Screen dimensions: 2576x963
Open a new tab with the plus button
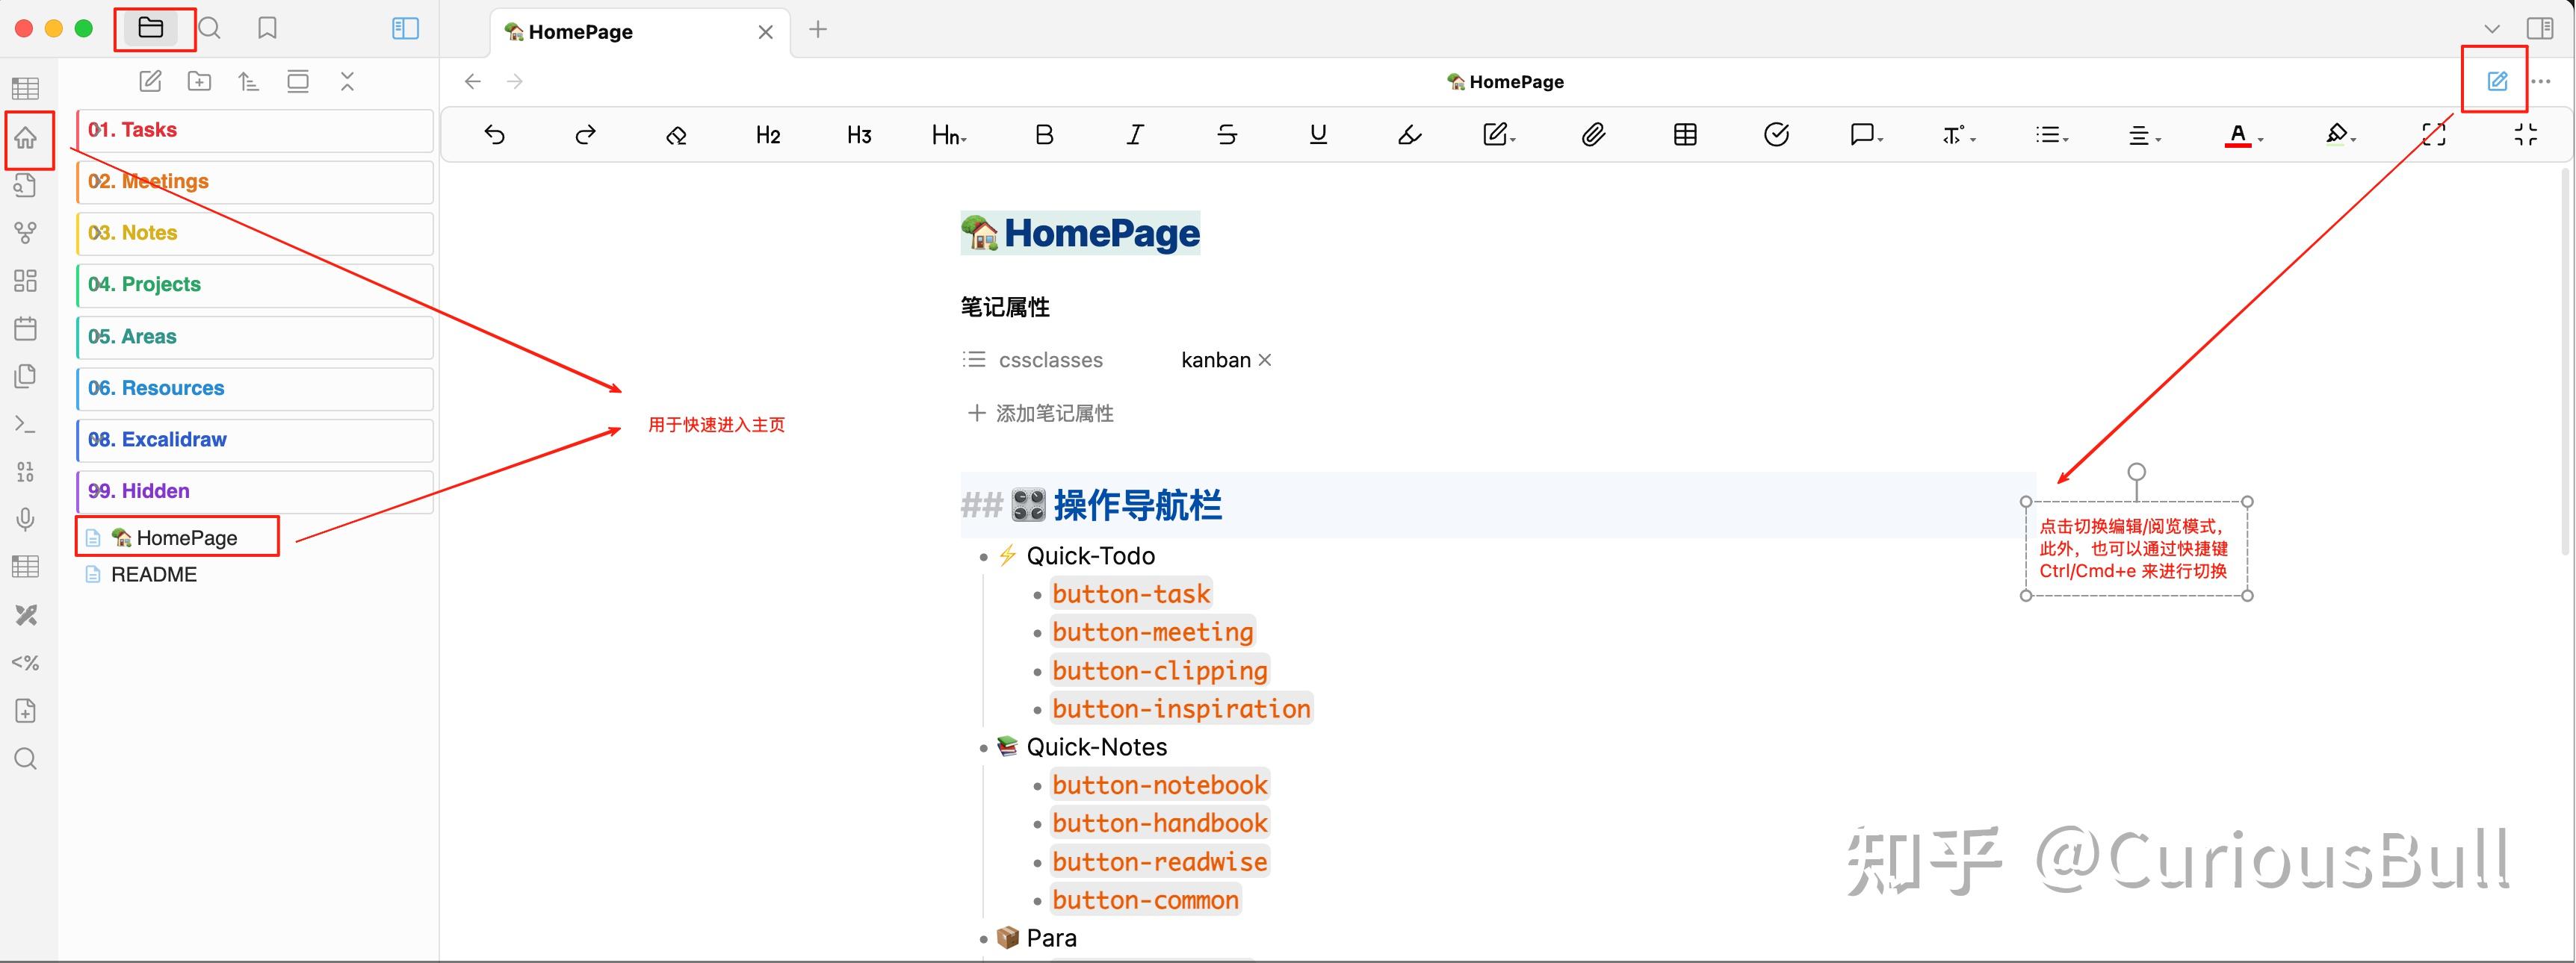click(818, 30)
